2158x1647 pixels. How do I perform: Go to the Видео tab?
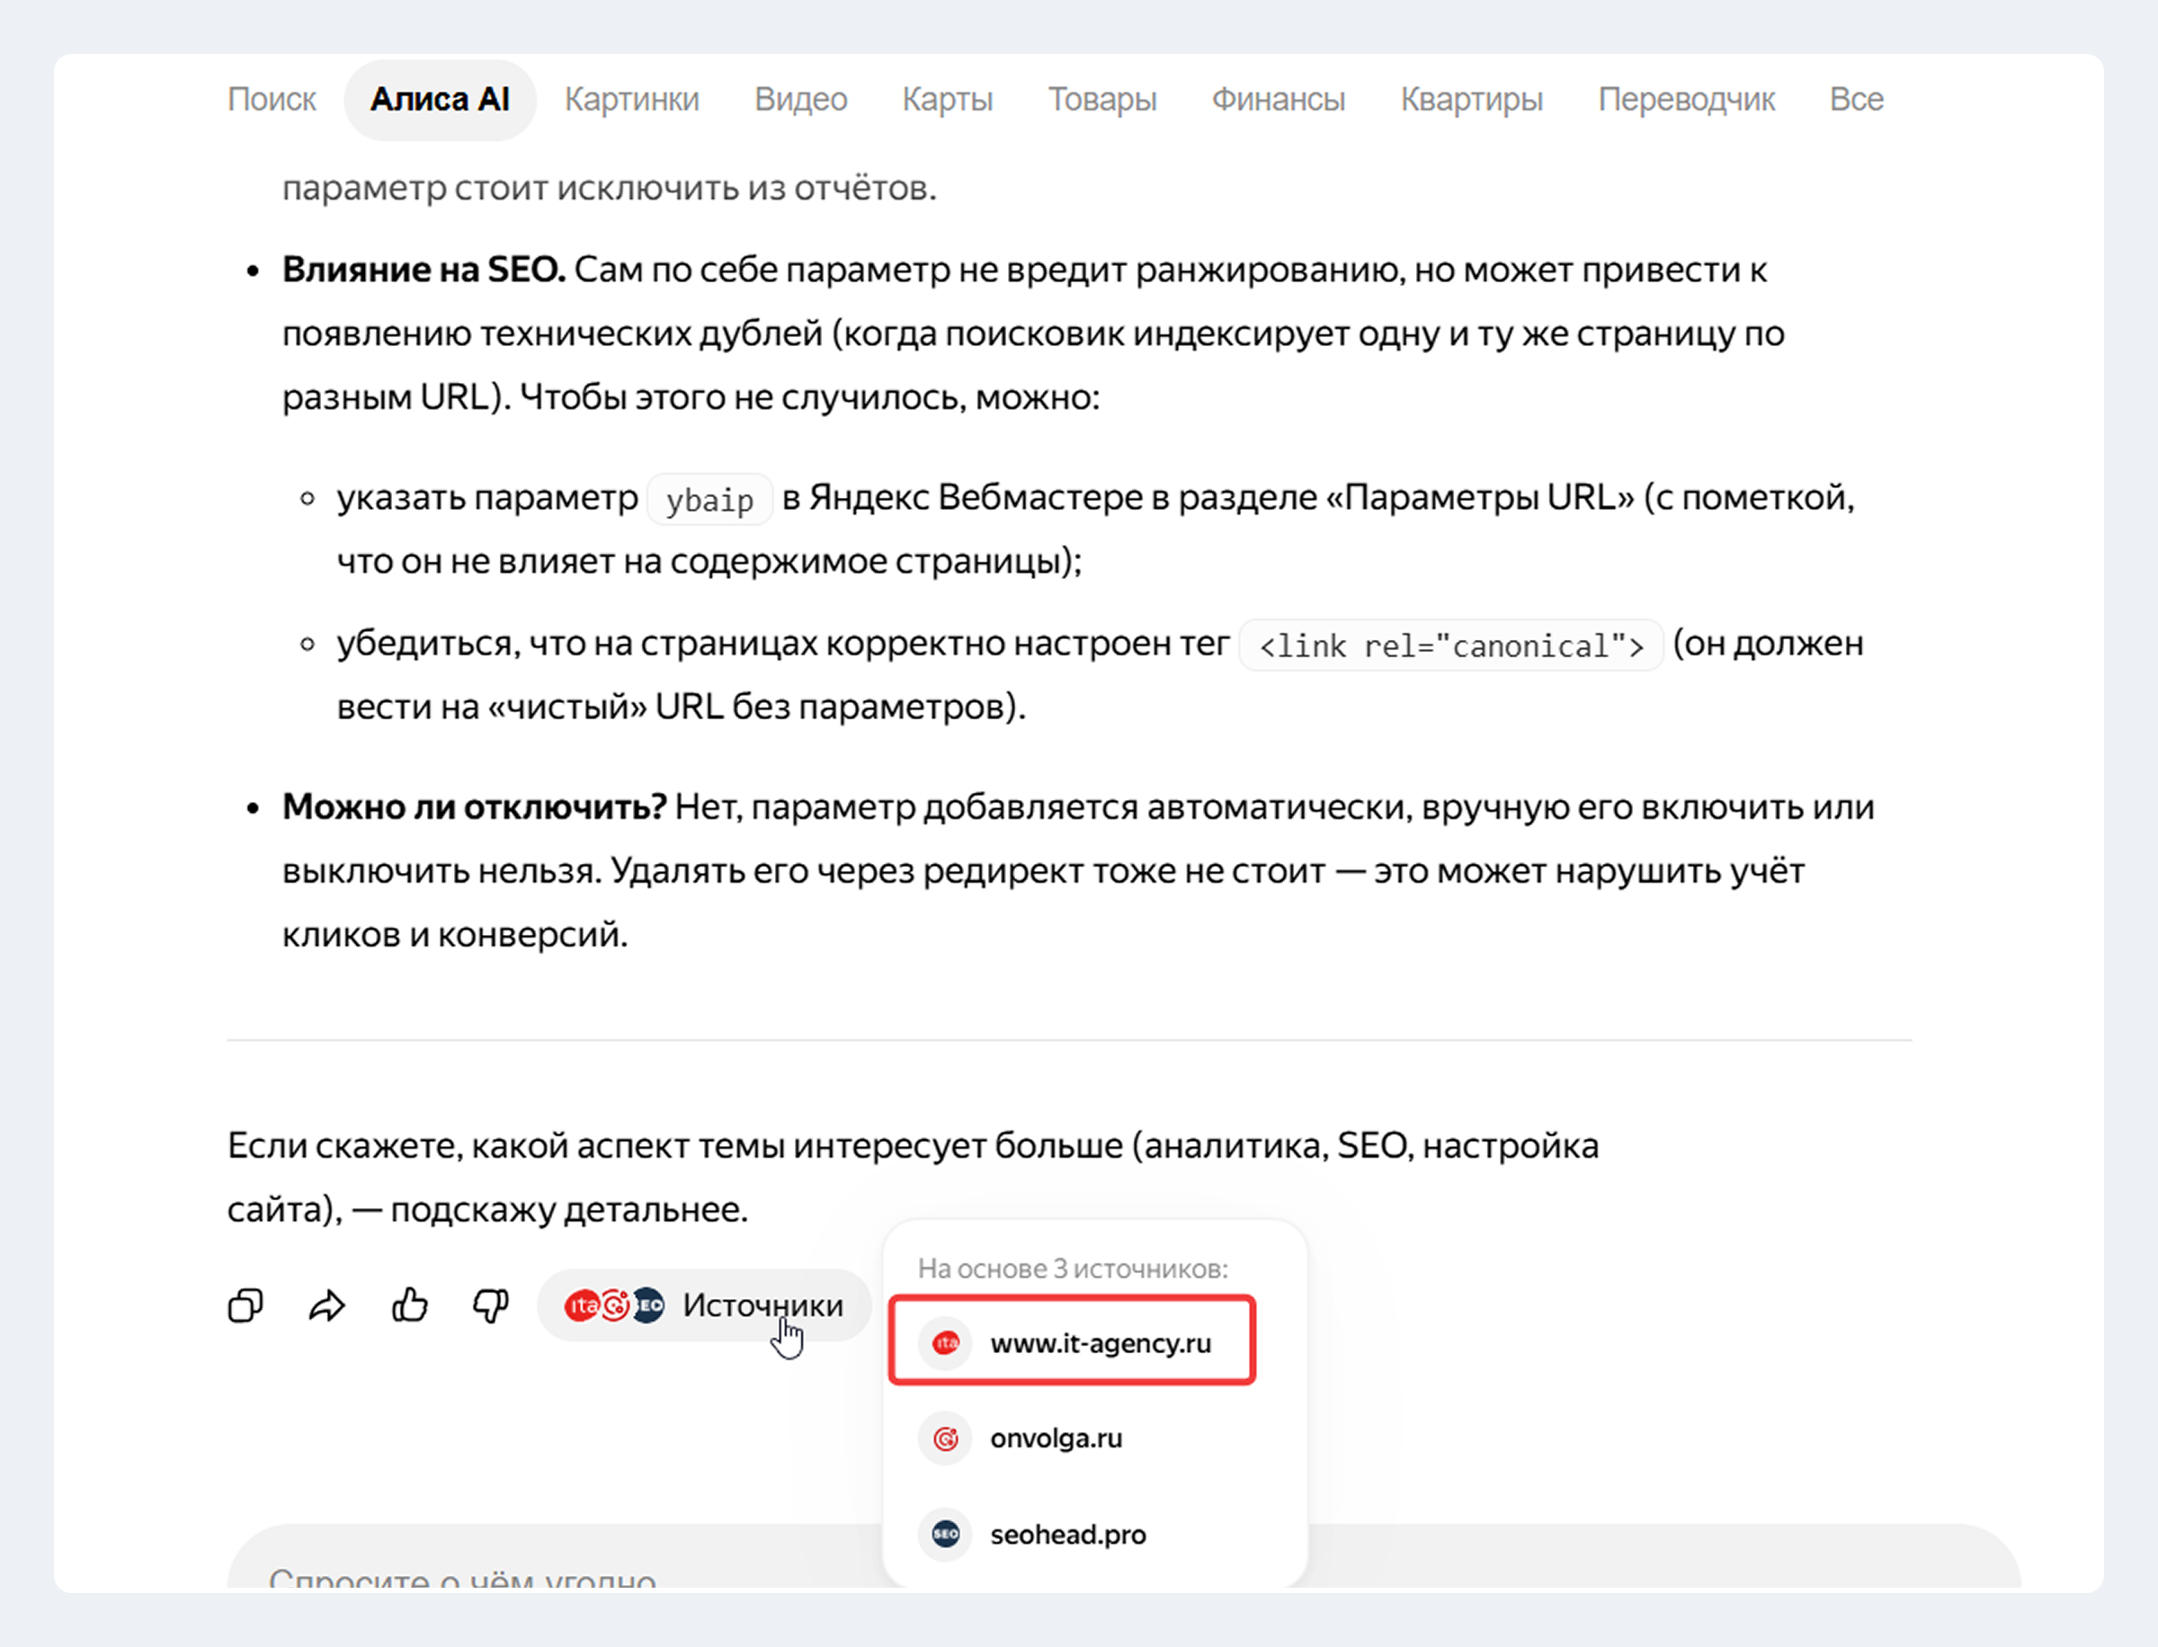(800, 99)
